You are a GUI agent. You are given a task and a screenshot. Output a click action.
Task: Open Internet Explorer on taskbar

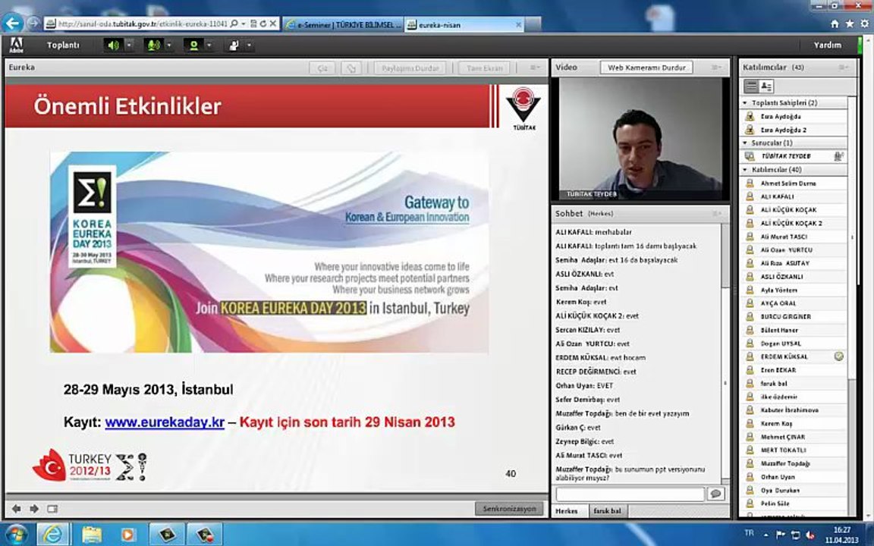click(53, 535)
